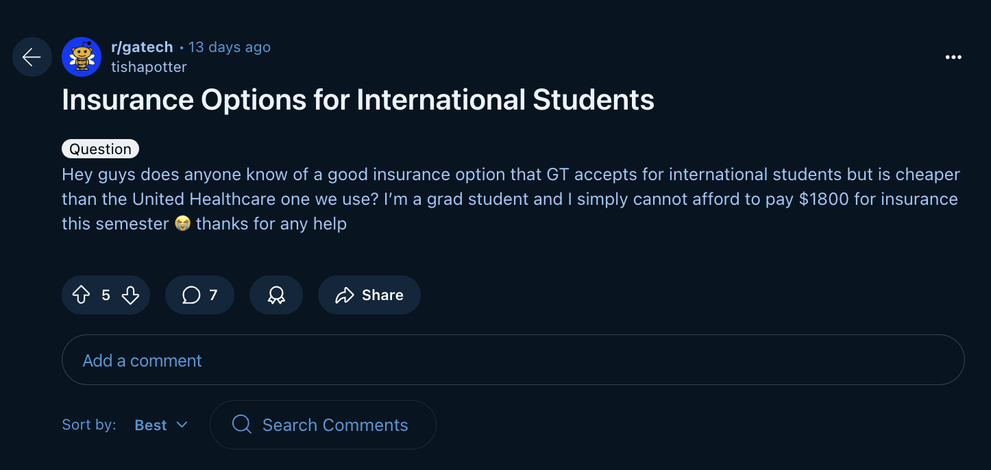Image resolution: width=991 pixels, height=470 pixels.
Task: Click the Search Comments text field
Action: 335,425
